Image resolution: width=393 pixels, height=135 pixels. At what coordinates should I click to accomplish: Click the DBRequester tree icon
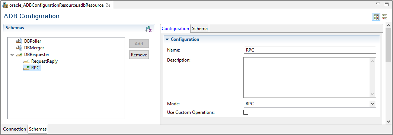tap(19, 55)
